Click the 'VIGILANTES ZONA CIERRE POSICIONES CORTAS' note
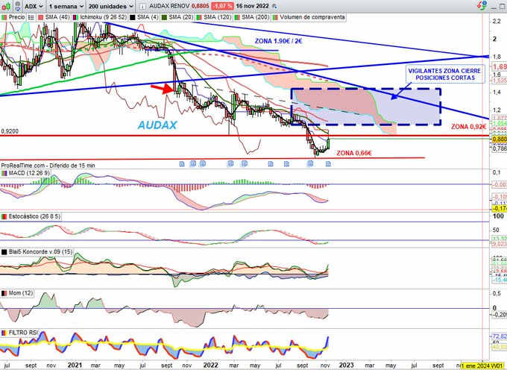This screenshot has height=370, width=507. tap(445, 75)
